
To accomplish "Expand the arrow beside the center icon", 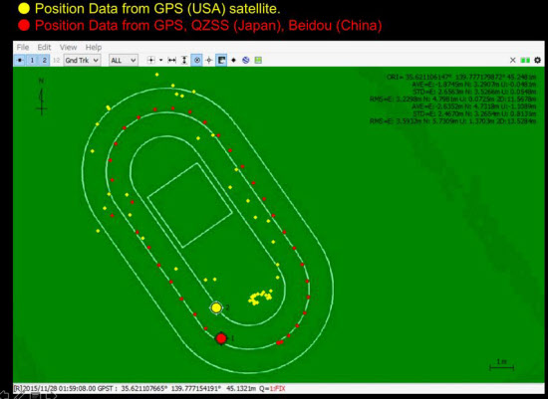I will pyautogui.click(x=160, y=61).
